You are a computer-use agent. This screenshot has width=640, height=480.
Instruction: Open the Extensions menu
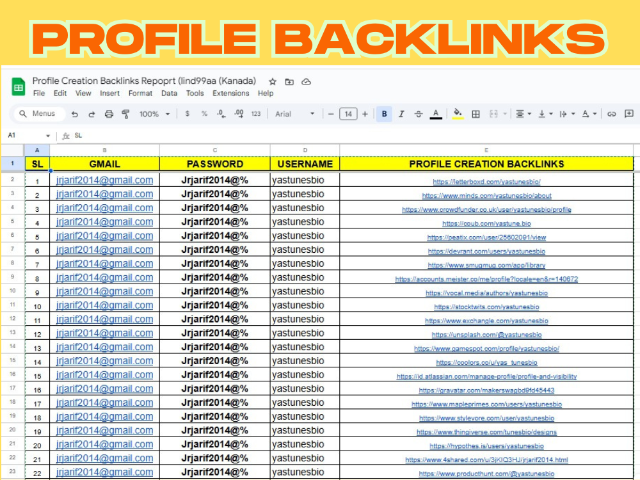[230, 93]
